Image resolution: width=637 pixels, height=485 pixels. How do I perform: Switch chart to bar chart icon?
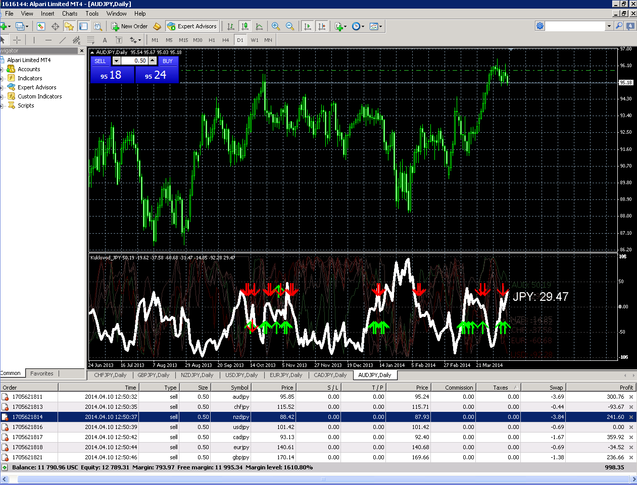(231, 26)
